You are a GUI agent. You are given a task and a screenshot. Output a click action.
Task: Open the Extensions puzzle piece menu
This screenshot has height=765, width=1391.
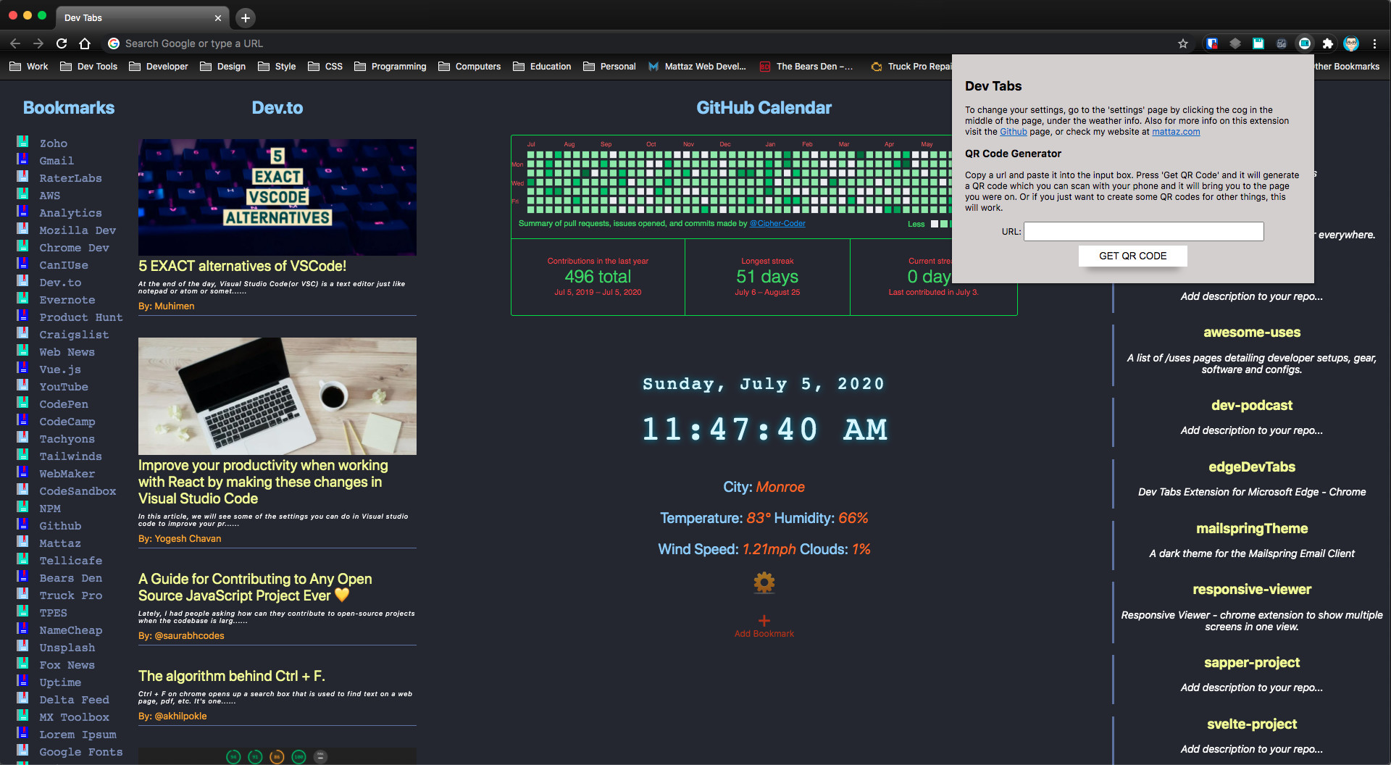(1327, 43)
